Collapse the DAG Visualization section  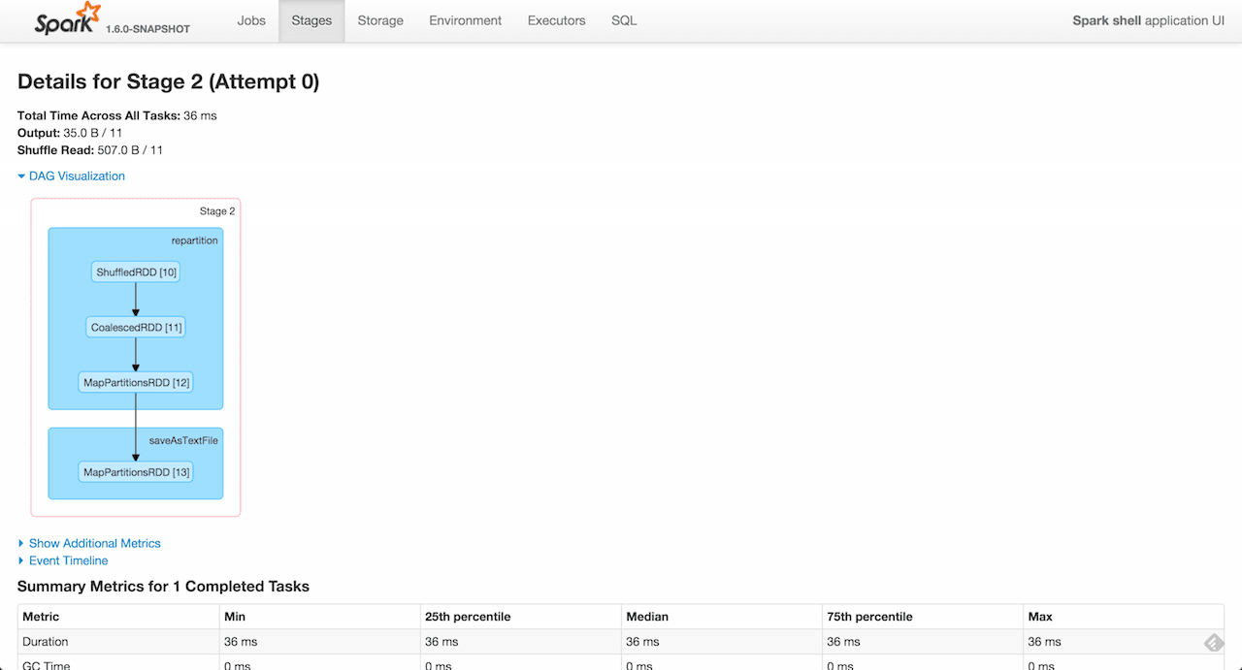pos(77,175)
